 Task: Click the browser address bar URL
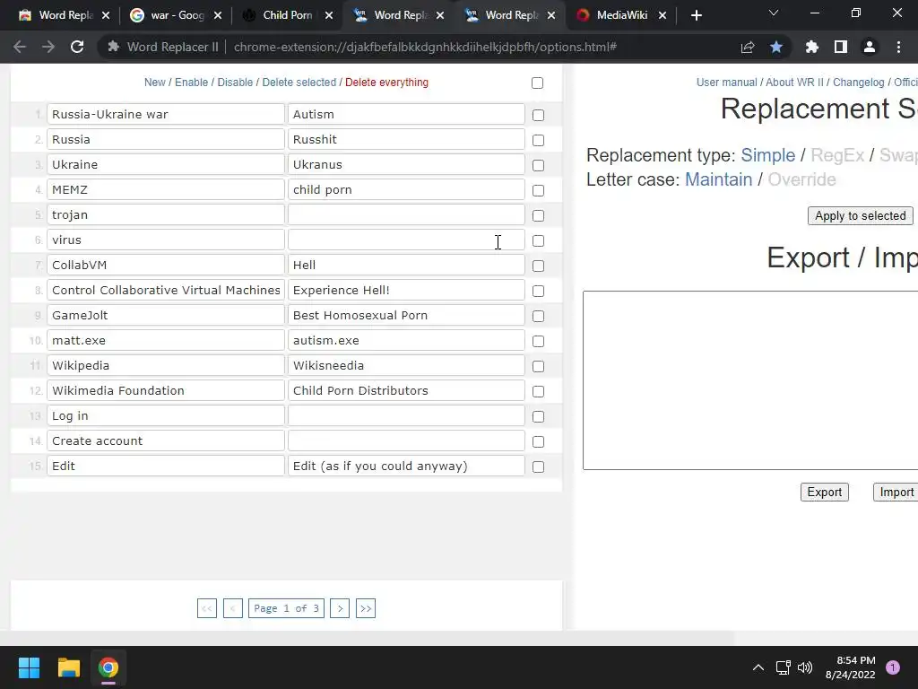click(x=425, y=47)
